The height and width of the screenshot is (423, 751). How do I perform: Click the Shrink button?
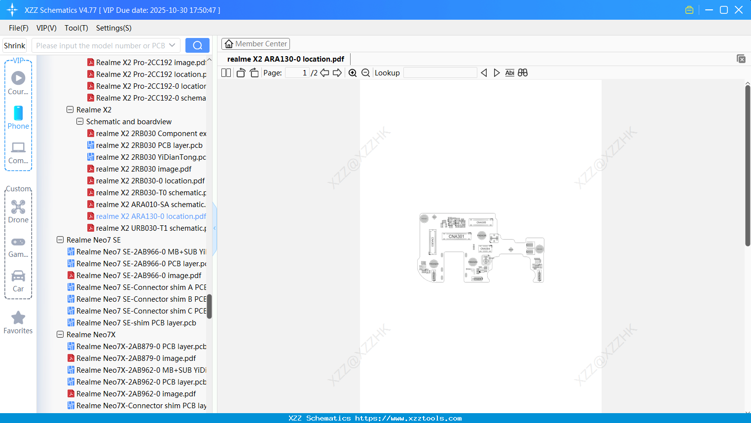coord(14,45)
